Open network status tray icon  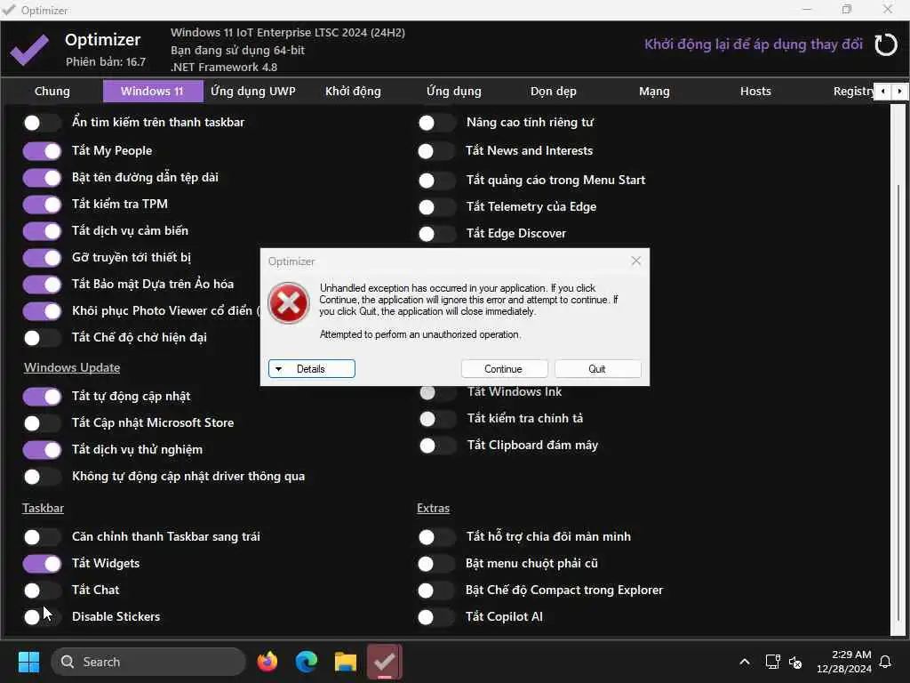click(x=772, y=662)
